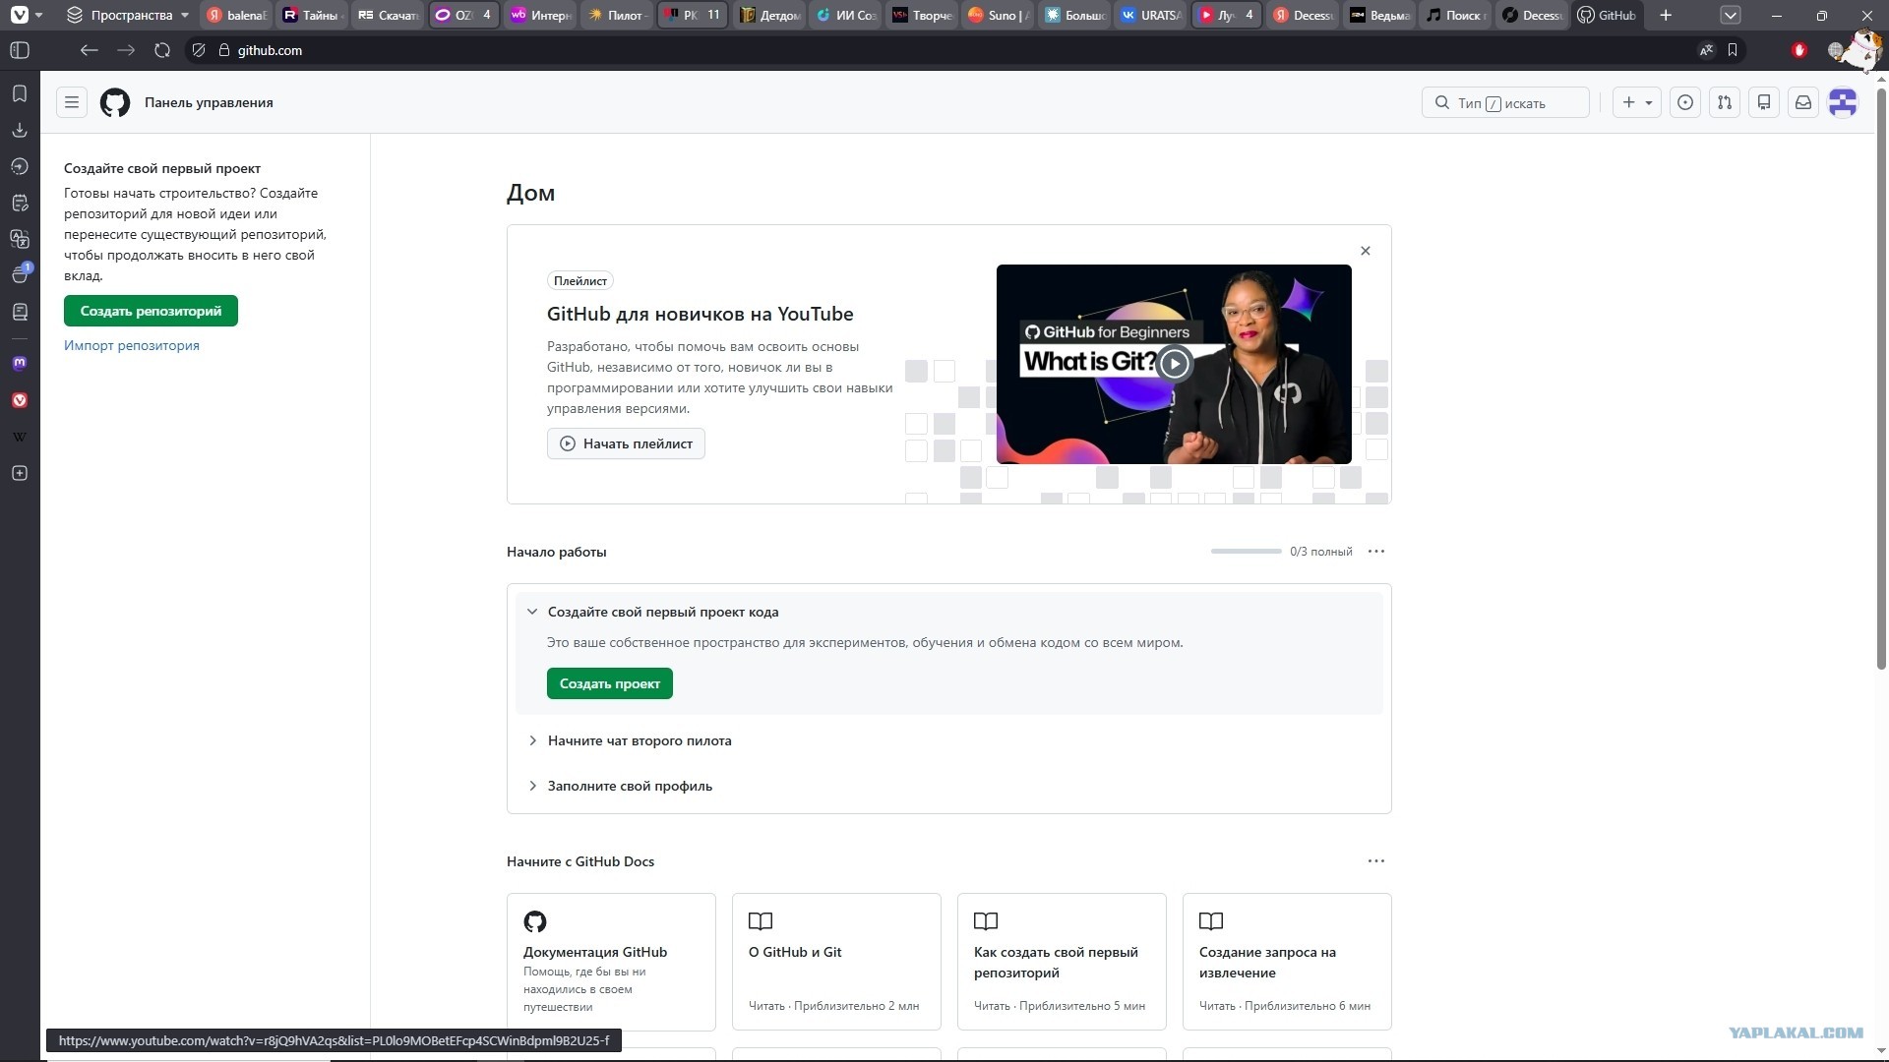1889x1062 pixels.
Task: Open the Начните с GitHub Docs options menu
Action: pyautogui.click(x=1376, y=861)
